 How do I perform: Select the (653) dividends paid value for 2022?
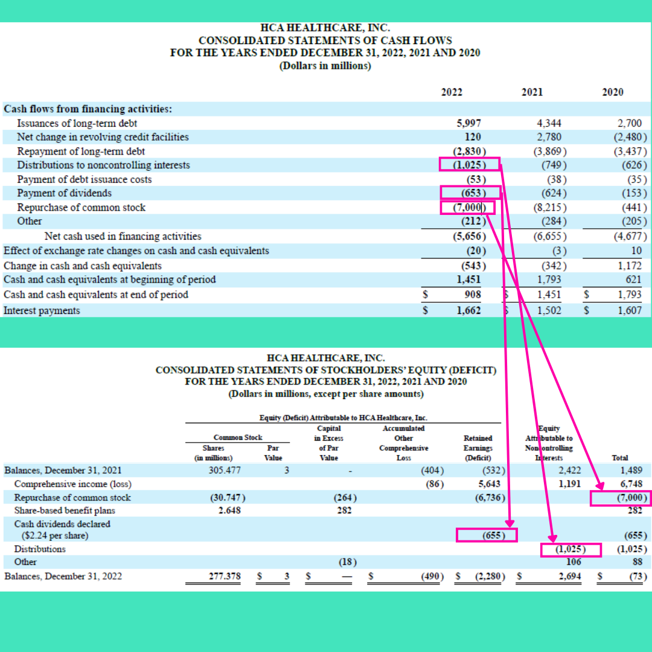pos(474,193)
